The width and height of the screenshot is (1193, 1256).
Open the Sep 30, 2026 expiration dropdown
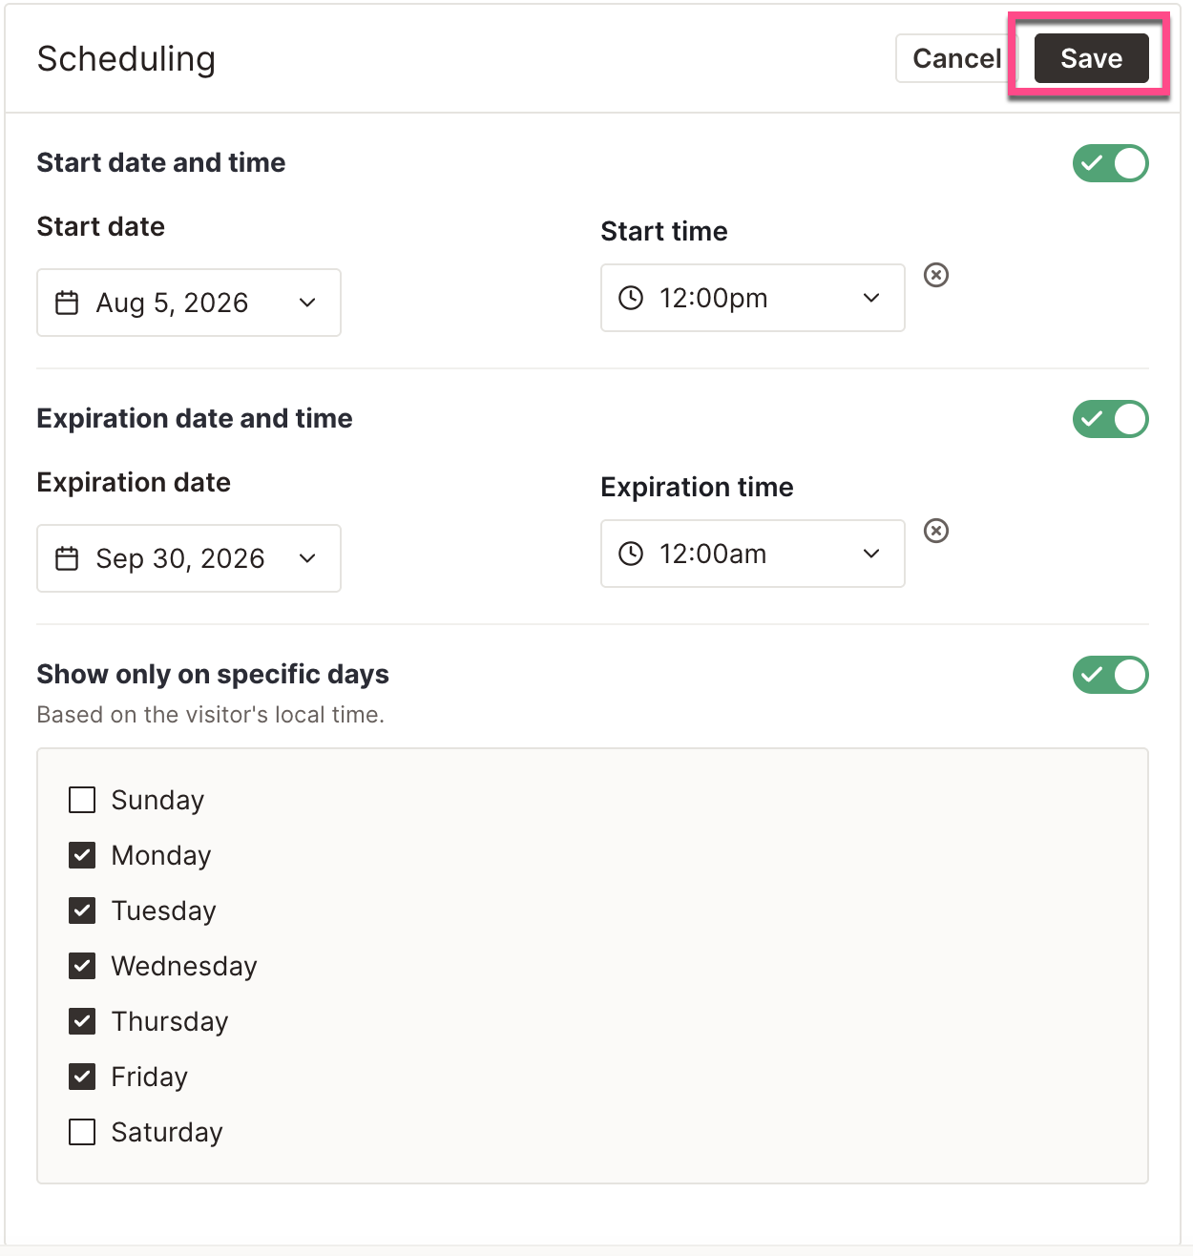(189, 558)
